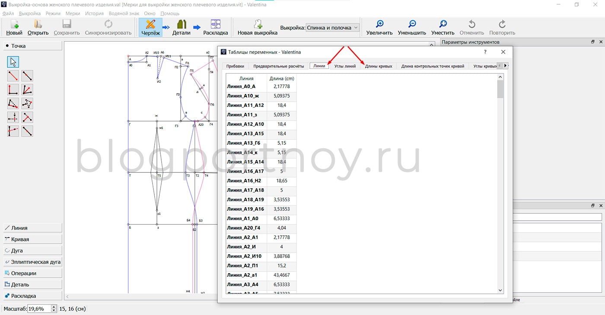Select the midpoint between two points tool

coord(27,131)
